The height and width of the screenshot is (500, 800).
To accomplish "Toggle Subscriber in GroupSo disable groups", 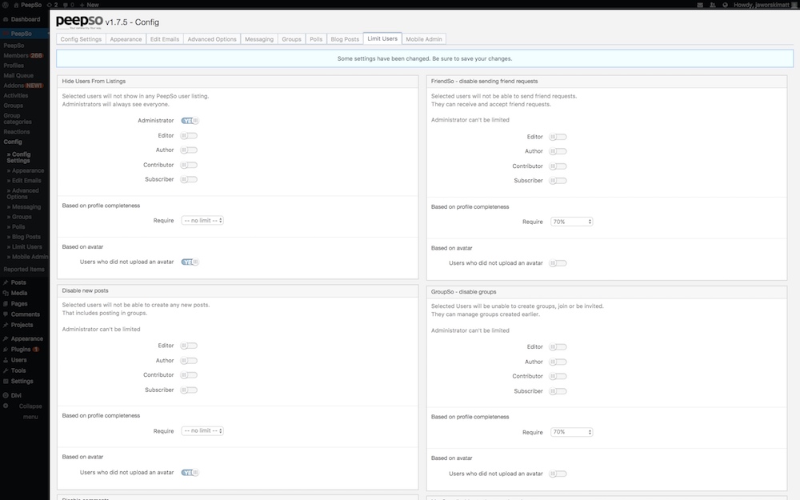I will pyautogui.click(x=558, y=391).
